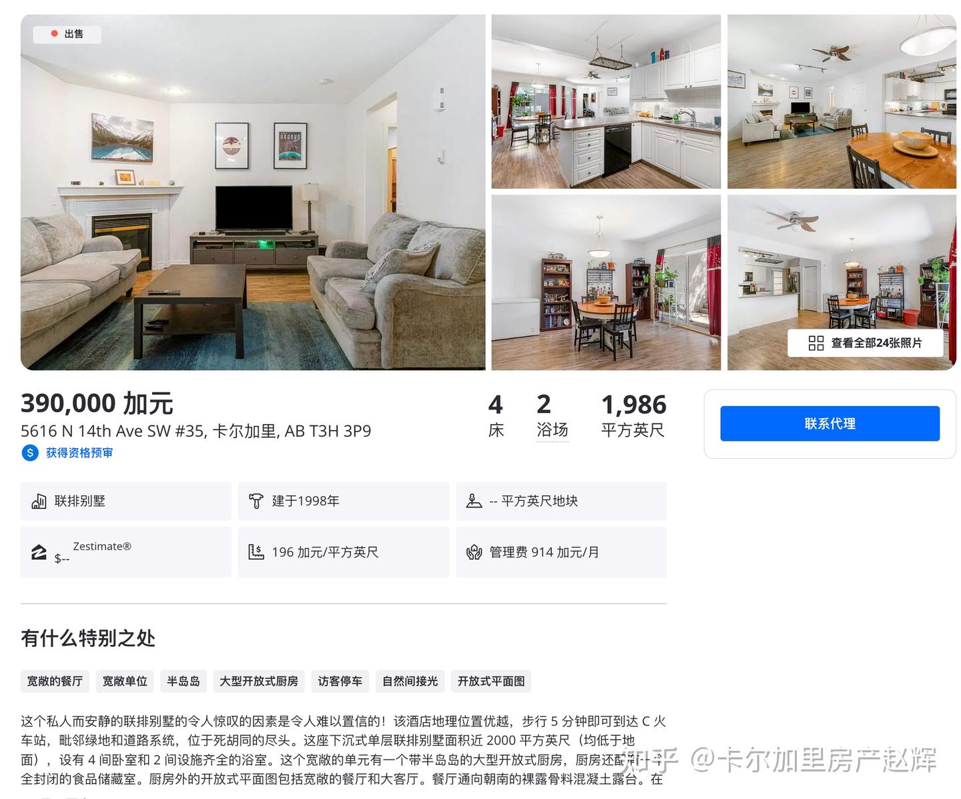Click the Zestimate house logo icon
The width and height of the screenshot is (961, 799).
pos(39,552)
